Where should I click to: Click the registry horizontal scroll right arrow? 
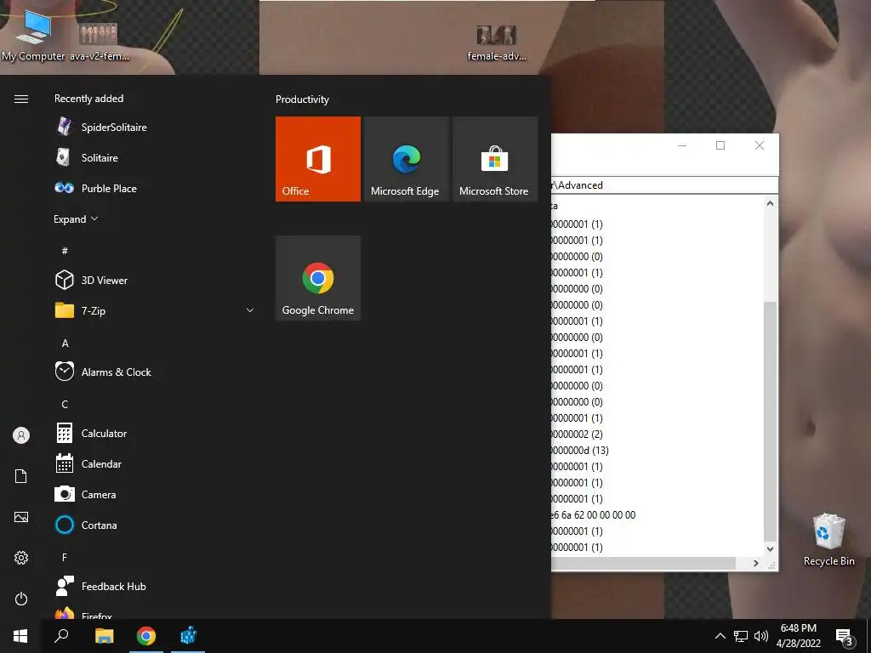tap(755, 563)
